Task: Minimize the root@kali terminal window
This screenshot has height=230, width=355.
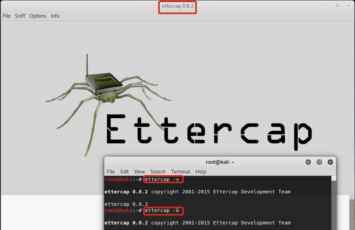Action: [x=308, y=162]
